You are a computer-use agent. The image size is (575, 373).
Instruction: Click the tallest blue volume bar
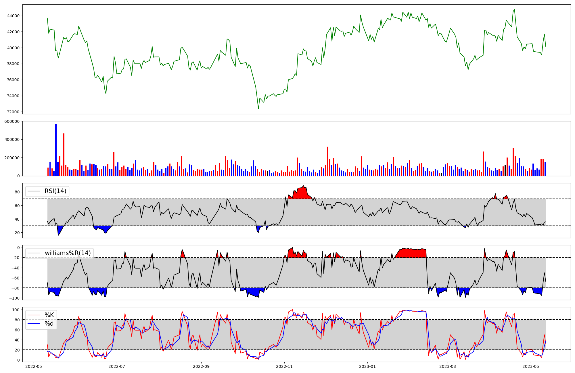(x=56, y=149)
